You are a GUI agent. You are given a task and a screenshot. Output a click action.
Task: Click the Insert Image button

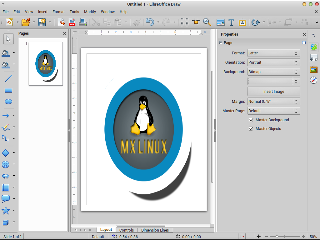[x=274, y=92]
